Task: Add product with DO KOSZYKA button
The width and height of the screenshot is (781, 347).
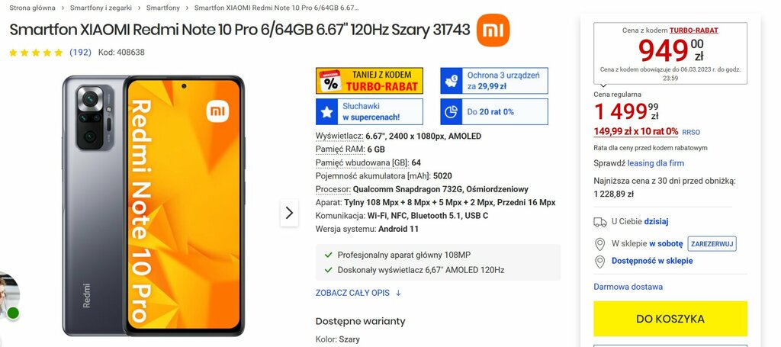Action: (670, 319)
